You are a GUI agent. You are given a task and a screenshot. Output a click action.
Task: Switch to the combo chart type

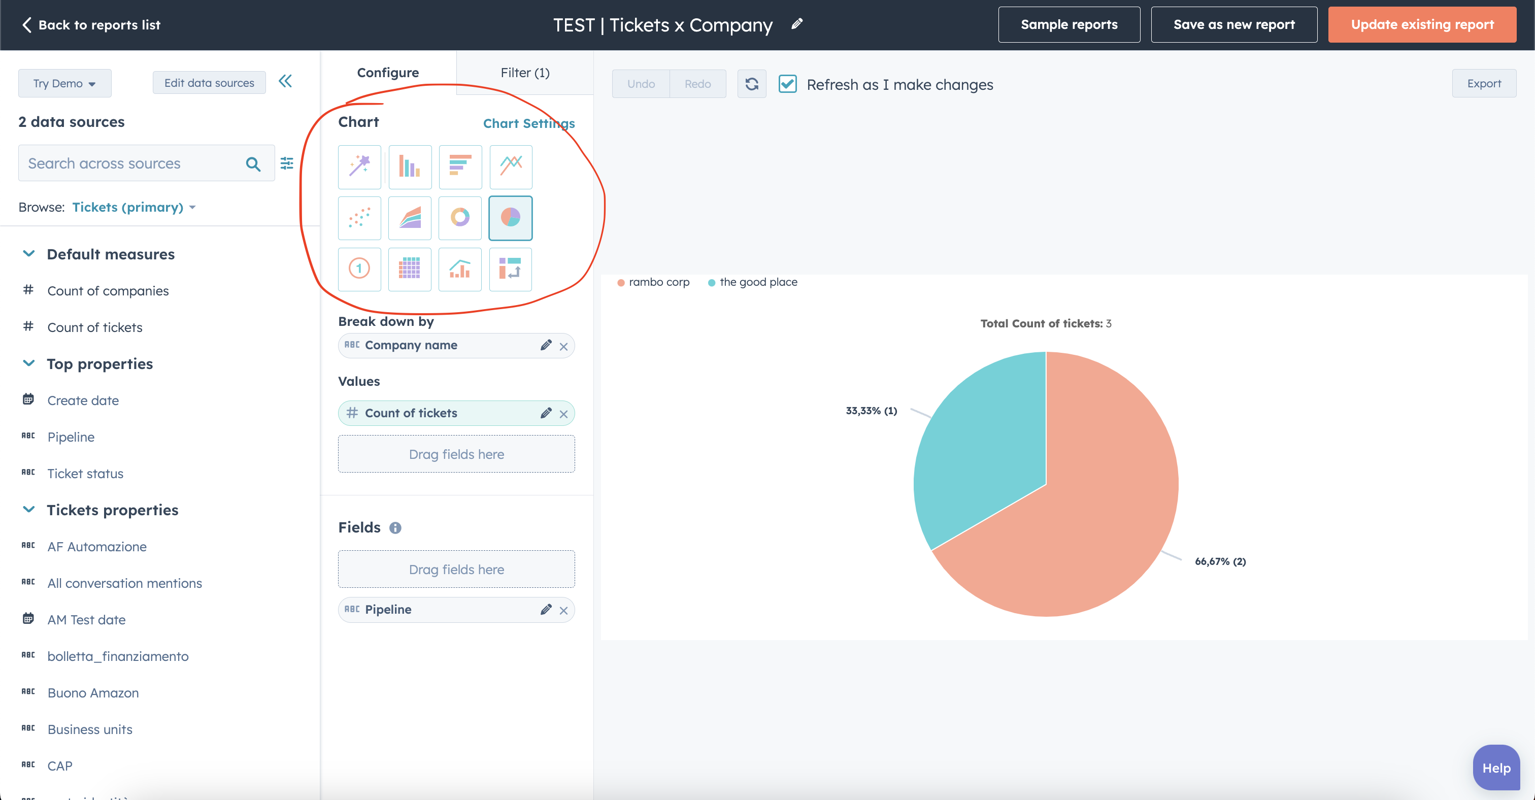tap(460, 269)
